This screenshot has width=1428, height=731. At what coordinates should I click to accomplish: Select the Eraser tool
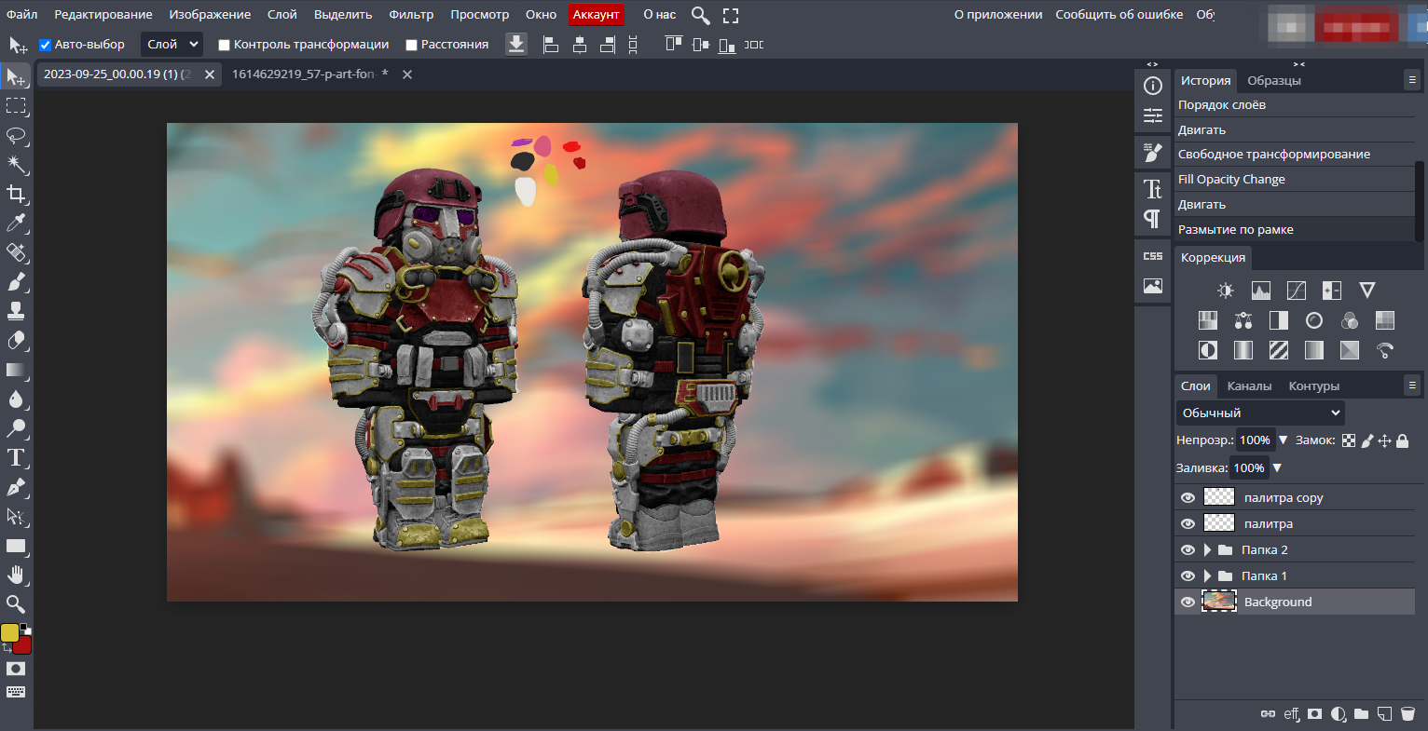pos(16,340)
